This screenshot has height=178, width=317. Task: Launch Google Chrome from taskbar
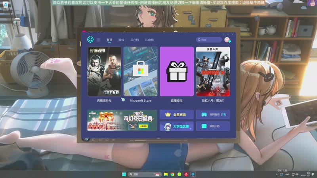(x=172, y=174)
